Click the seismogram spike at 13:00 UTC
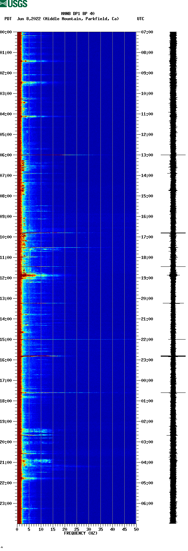Viewport: 188px width, 551px height. tap(173, 155)
